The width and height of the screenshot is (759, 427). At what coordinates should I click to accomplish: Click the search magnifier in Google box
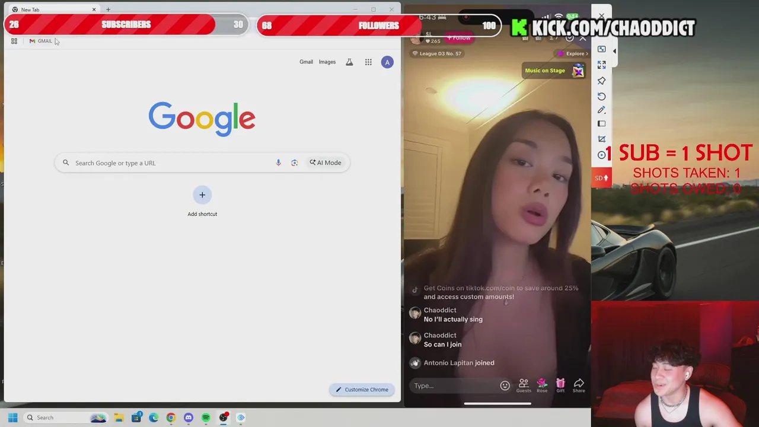(x=66, y=163)
